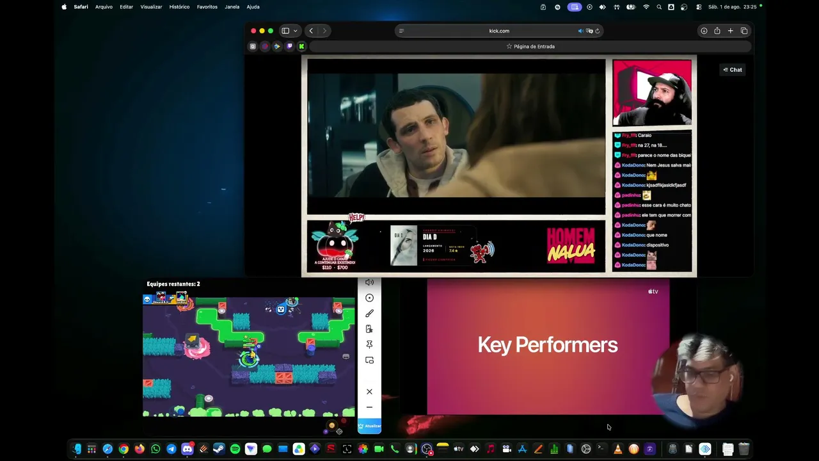Click the streamer webcam thumbnail

(x=652, y=93)
